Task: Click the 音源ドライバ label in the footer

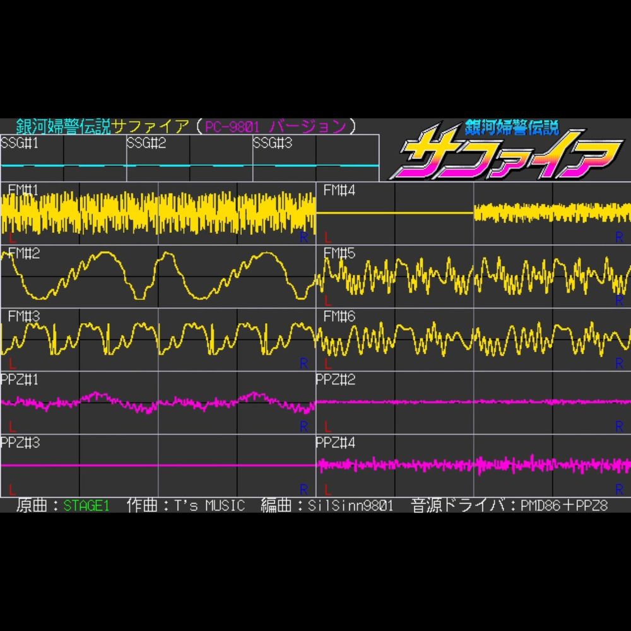Action: pos(458,505)
